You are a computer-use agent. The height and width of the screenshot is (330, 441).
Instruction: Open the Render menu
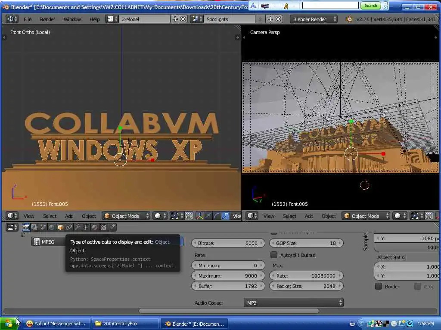point(47,19)
